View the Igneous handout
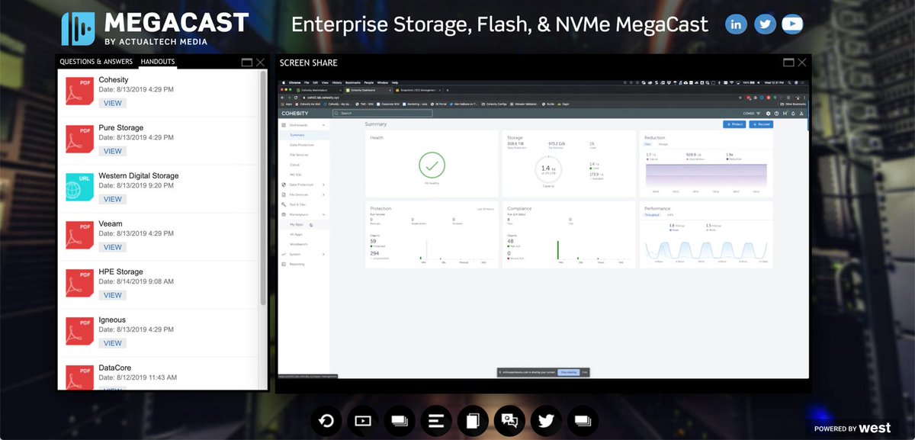The width and height of the screenshot is (915, 440). (x=112, y=343)
